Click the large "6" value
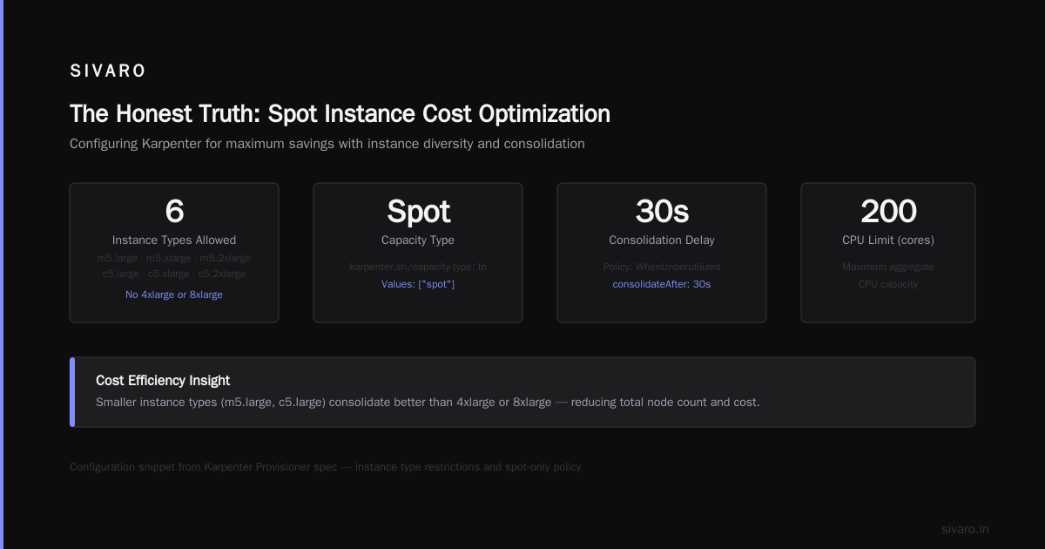This screenshot has height=549, width=1045. click(x=174, y=211)
